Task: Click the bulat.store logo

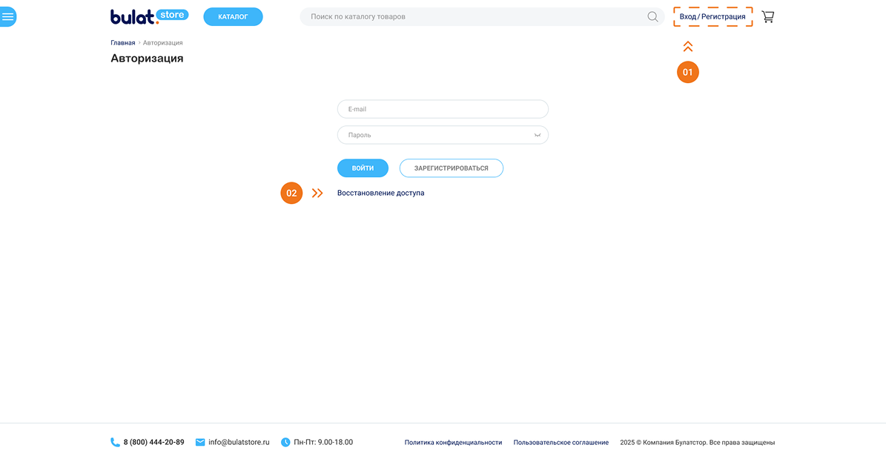Action: coord(149,16)
